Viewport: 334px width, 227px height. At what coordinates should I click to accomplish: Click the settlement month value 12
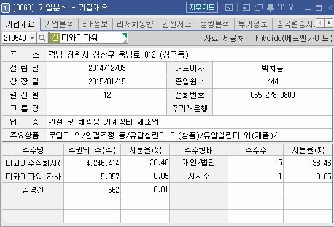[x=107, y=95]
